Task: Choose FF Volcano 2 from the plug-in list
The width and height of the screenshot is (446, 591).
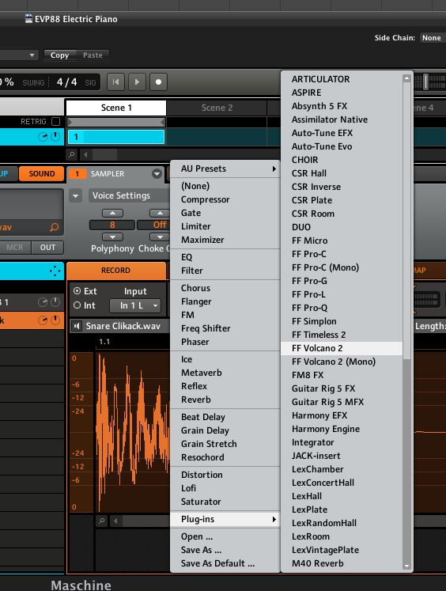Action: pos(342,348)
